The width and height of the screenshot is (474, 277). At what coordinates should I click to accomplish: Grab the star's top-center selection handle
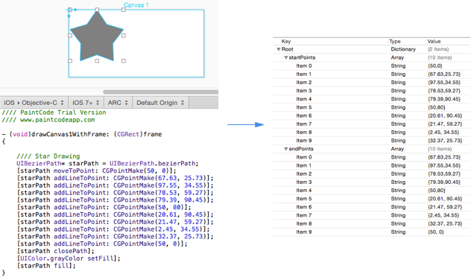(97, 10)
